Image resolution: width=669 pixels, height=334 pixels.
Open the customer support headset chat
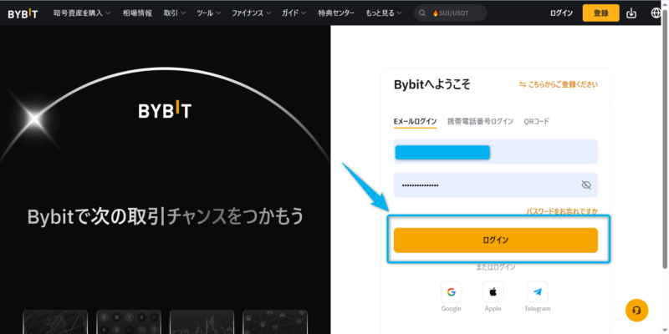tap(636, 310)
